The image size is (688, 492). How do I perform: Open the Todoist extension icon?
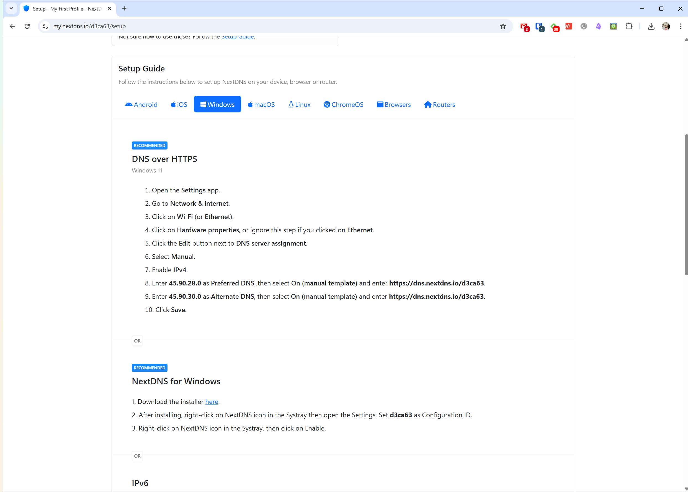pyautogui.click(x=569, y=26)
